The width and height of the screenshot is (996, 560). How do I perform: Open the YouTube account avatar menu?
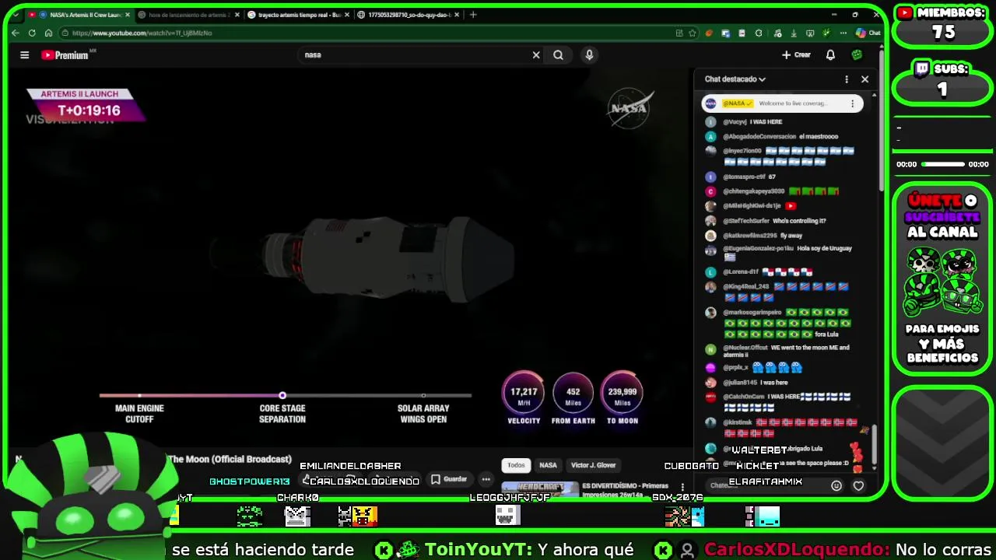coord(857,55)
